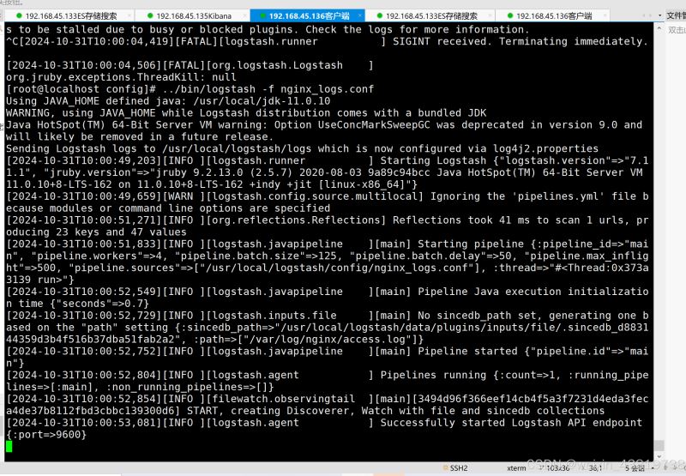Click START, creating Discoverer, Watch line
The width and height of the screenshot is (686, 476).
[x=305, y=411]
